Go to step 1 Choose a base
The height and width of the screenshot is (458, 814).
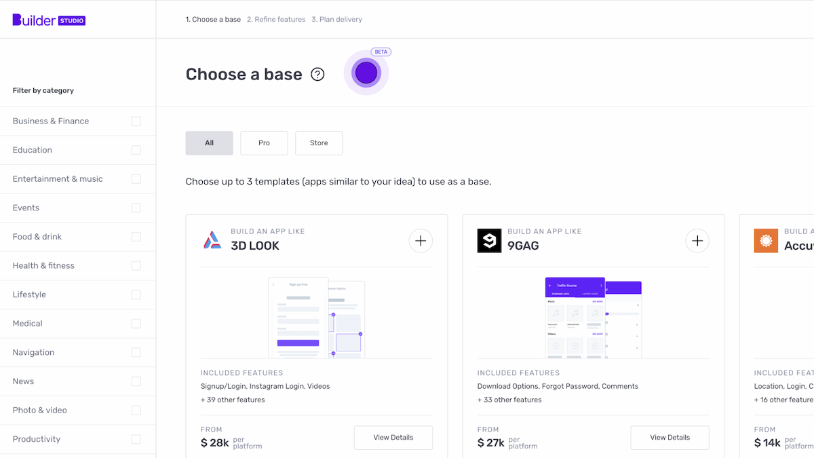(x=213, y=20)
